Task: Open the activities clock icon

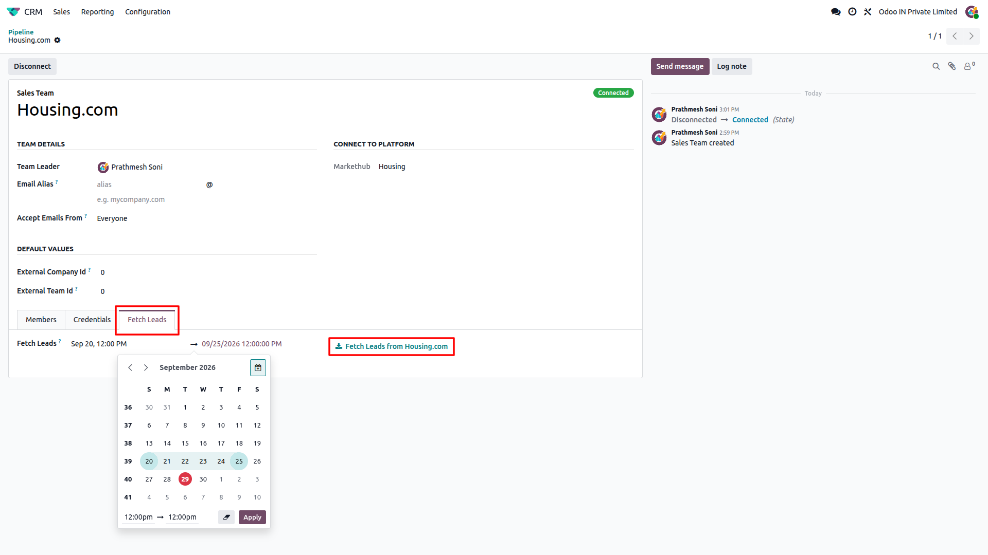Action: point(852,11)
